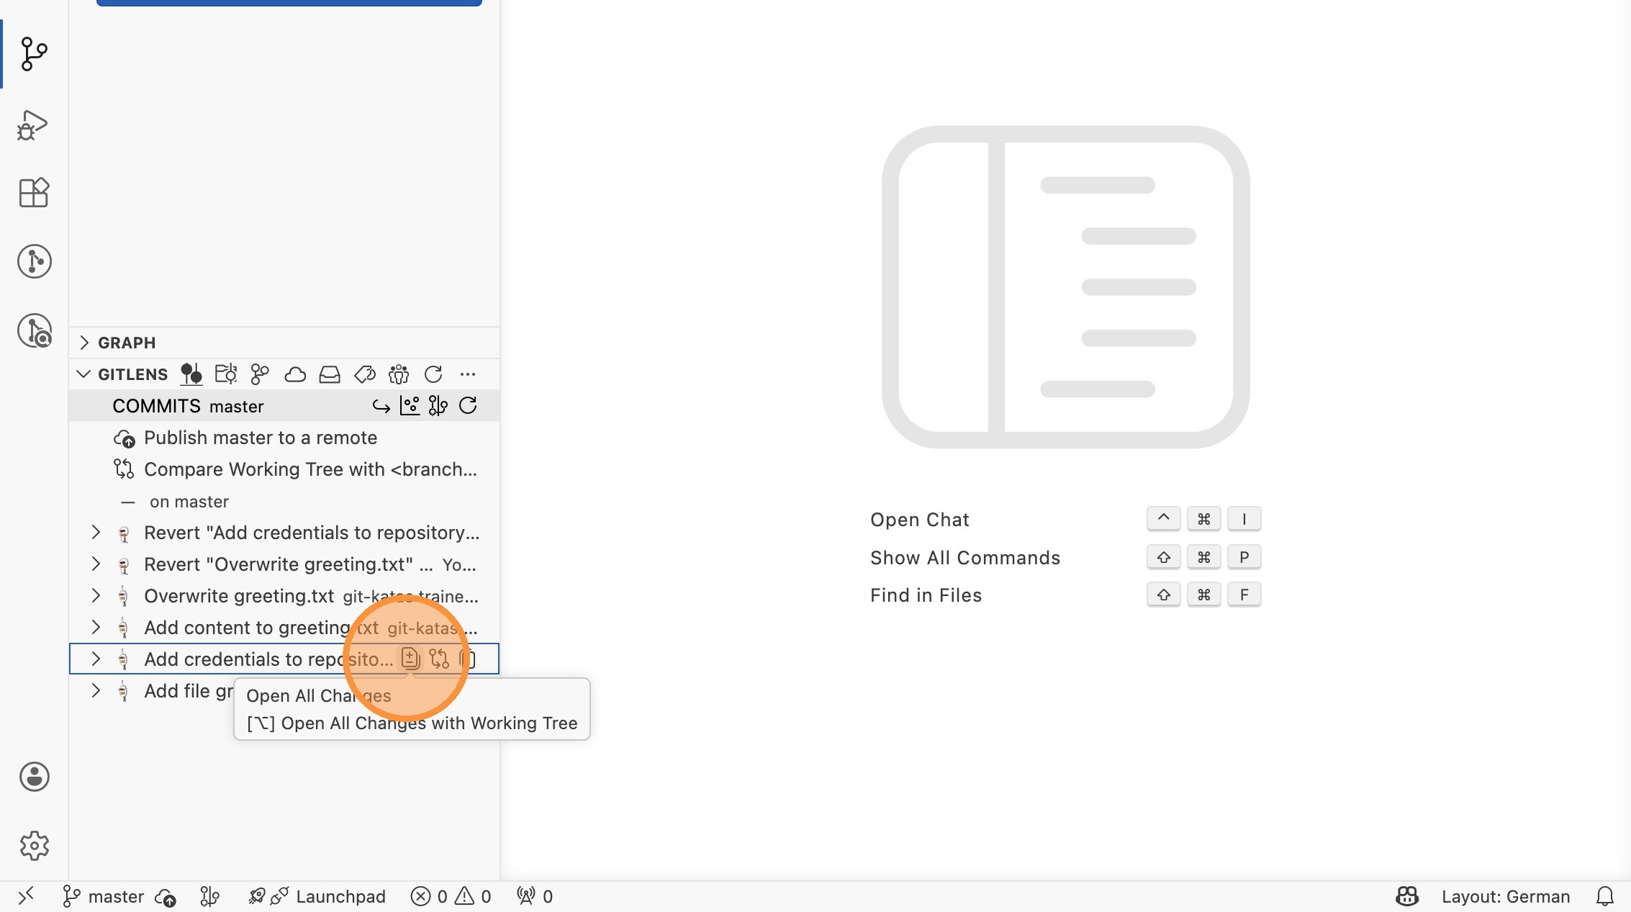1631x912 pixels.
Task: Open the GitLens Inspect sidebar icon
Action: 34,331
